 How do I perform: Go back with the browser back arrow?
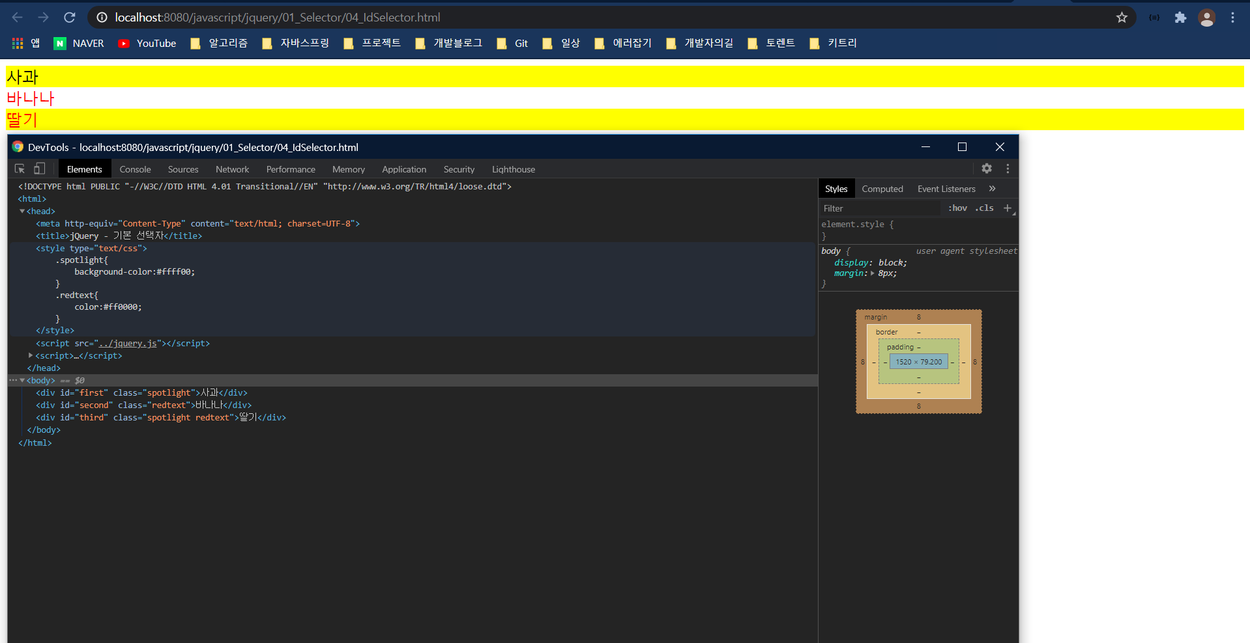(x=18, y=18)
